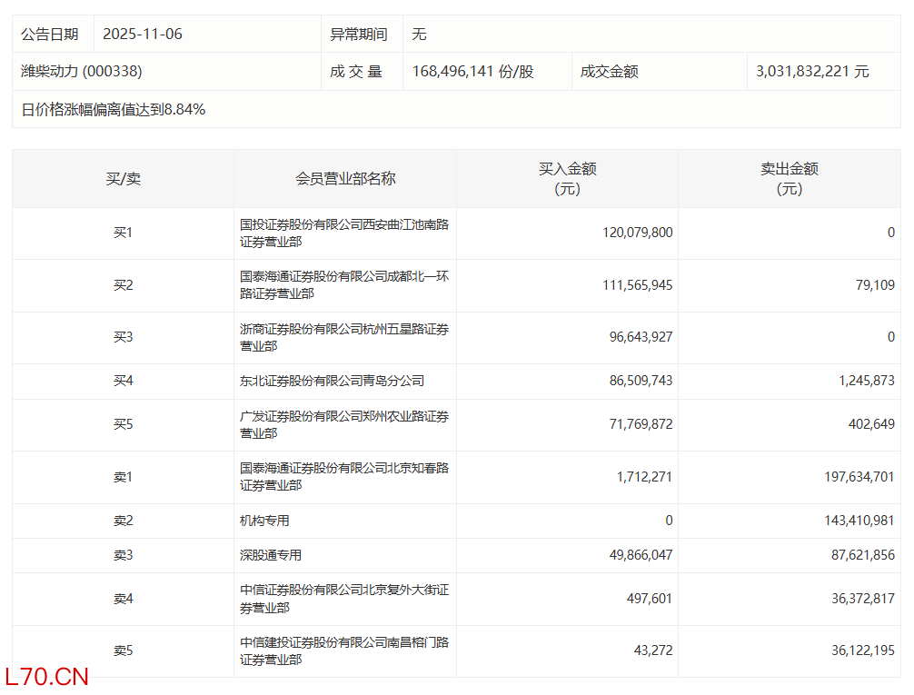Click the 日价格涨幅偏离值达到8.84% reason text

tap(114, 110)
